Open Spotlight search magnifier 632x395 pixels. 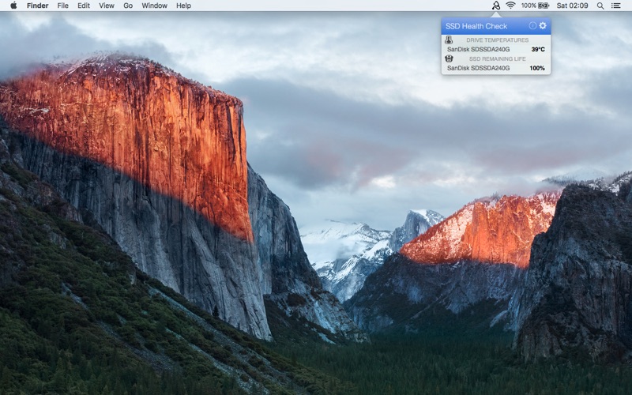tap(600, 6)
